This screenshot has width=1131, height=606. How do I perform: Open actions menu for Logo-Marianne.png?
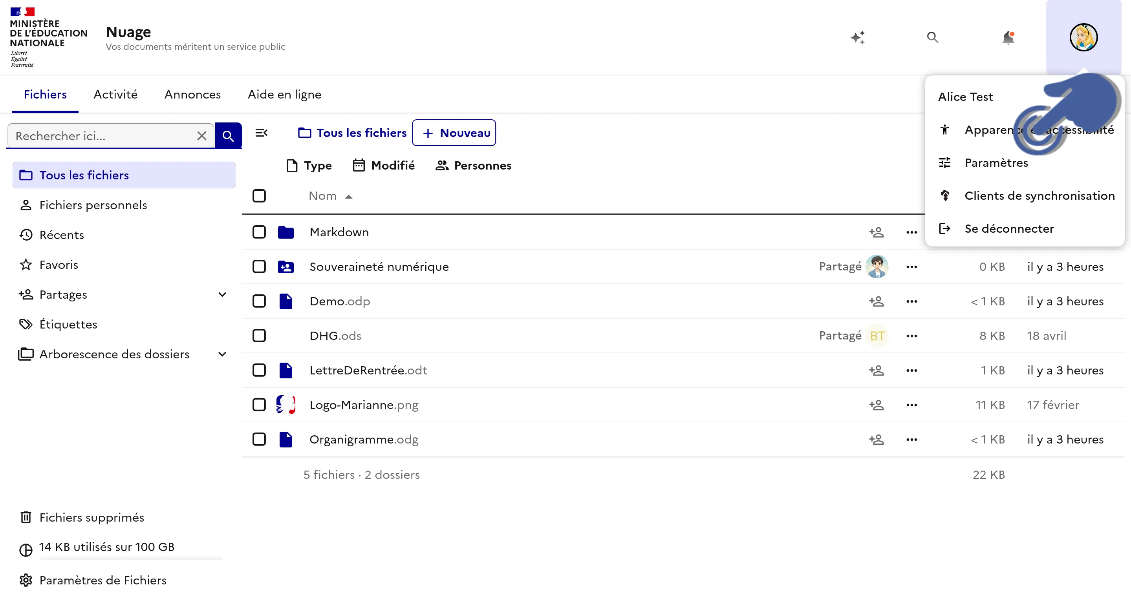tap(911, 405)
